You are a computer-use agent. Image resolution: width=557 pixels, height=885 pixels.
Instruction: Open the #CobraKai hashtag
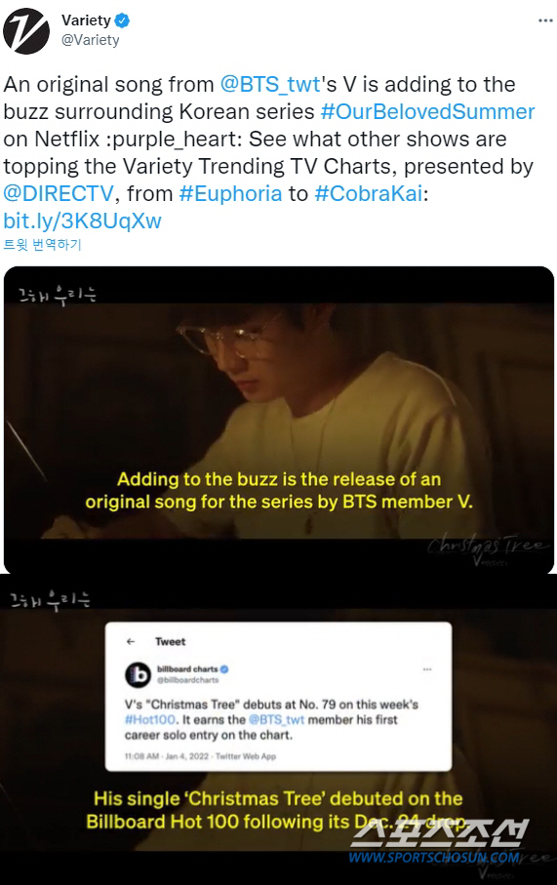[x=369, y=193]
